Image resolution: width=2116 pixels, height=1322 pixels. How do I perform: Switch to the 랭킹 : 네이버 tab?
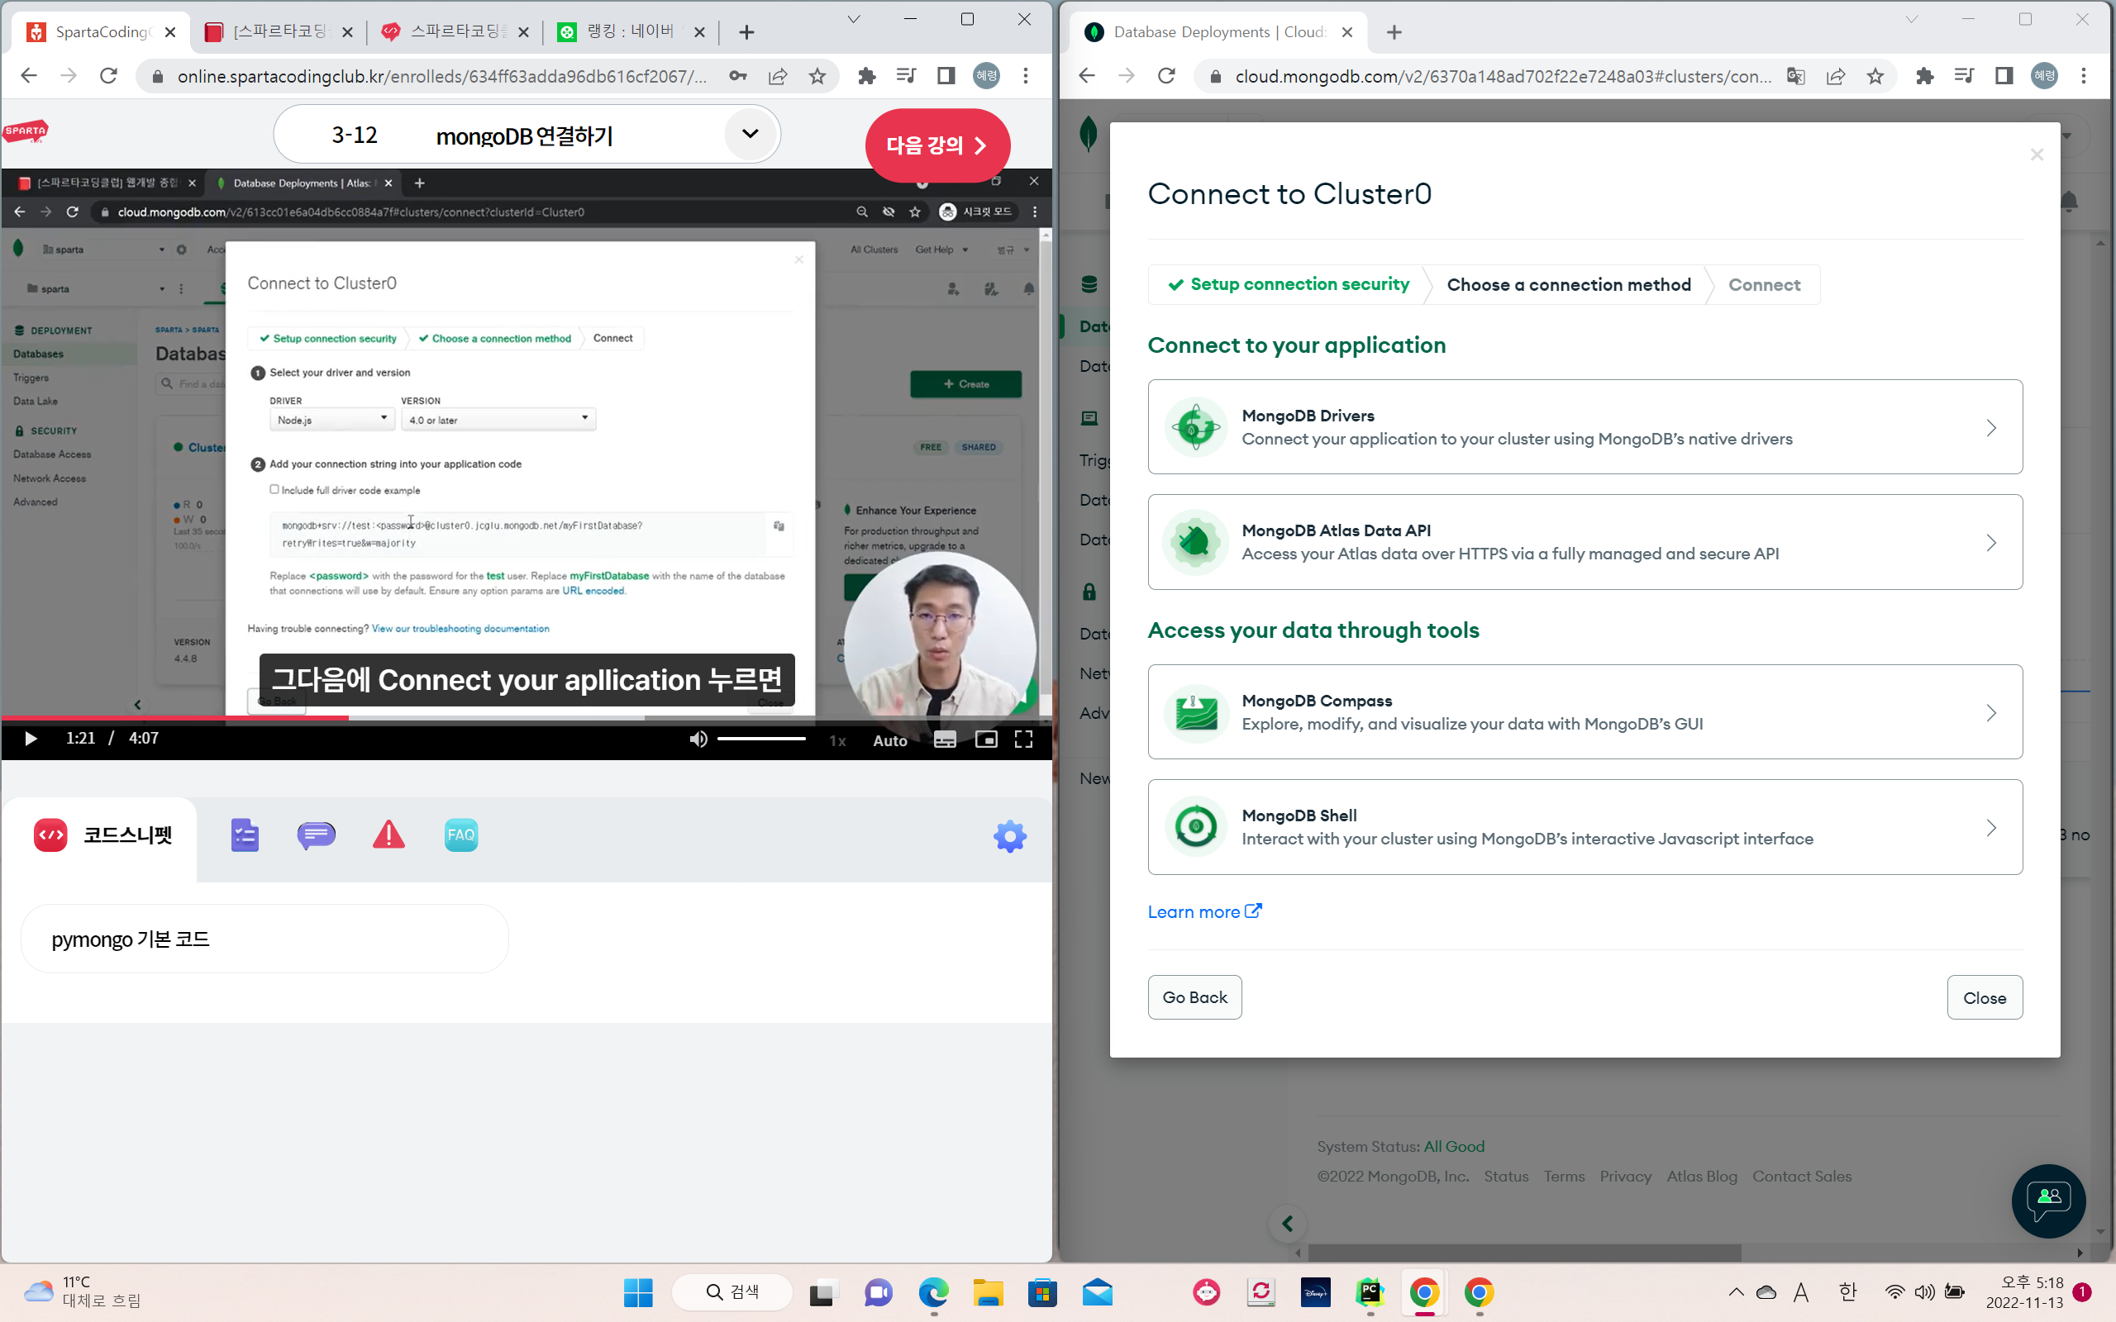(x=630, y=32)
